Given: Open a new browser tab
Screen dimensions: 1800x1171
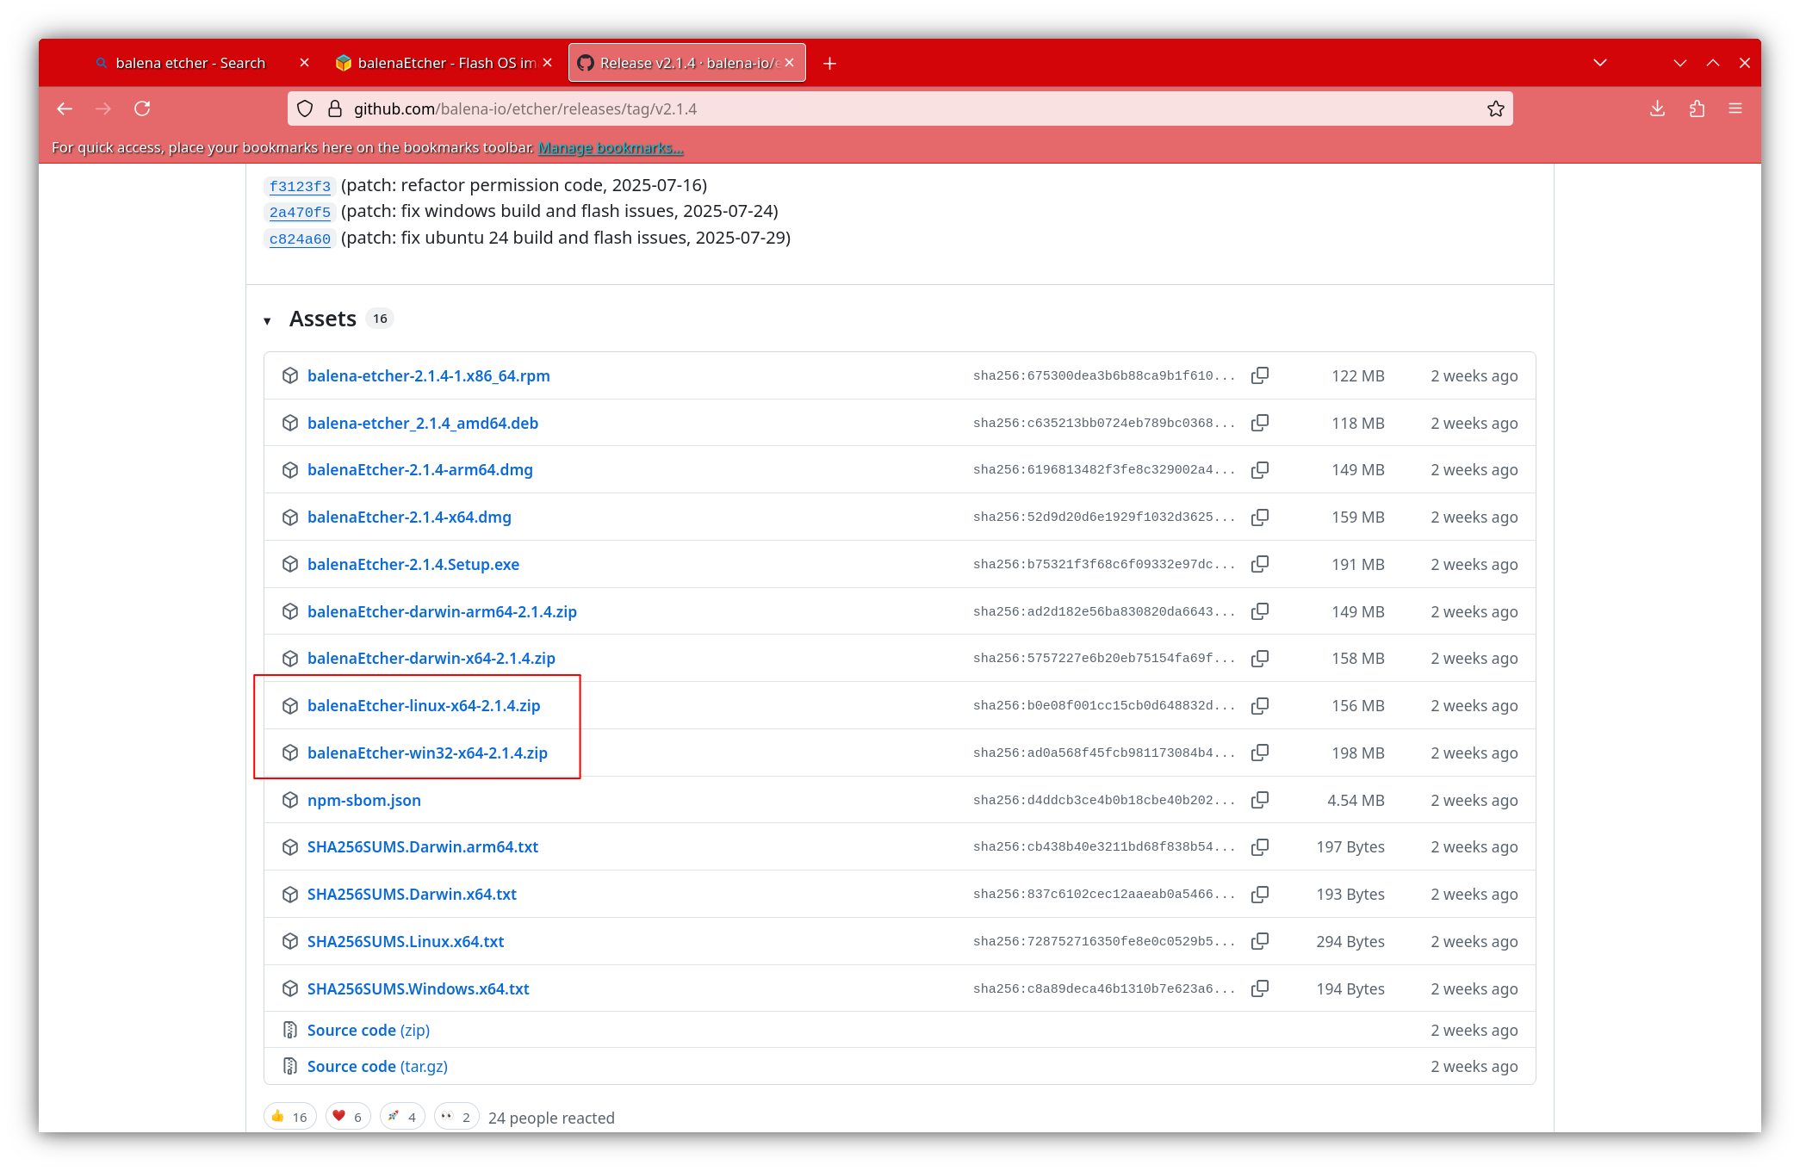Looking at the screenshot, I should 829,63.
